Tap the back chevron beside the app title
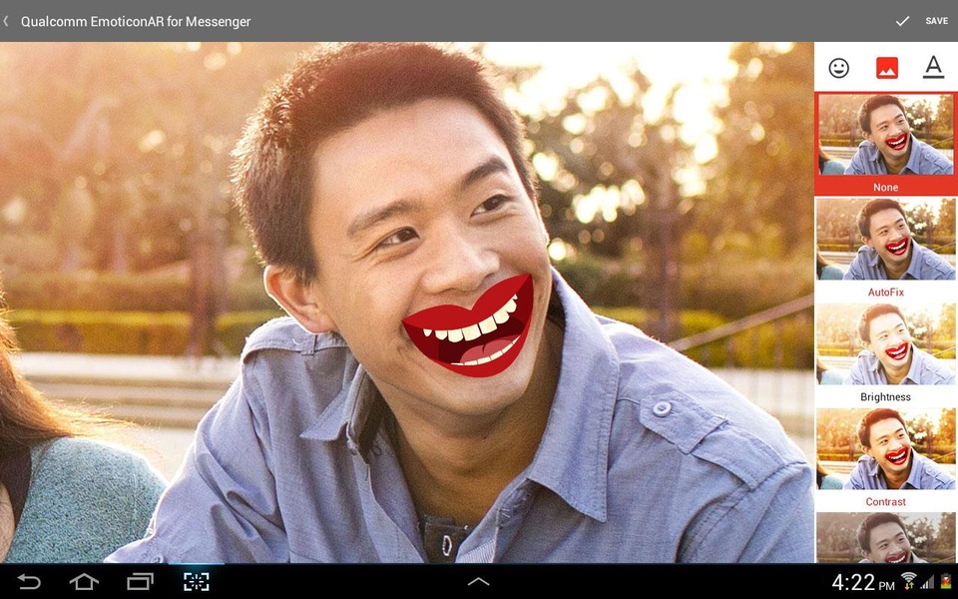 6,21
